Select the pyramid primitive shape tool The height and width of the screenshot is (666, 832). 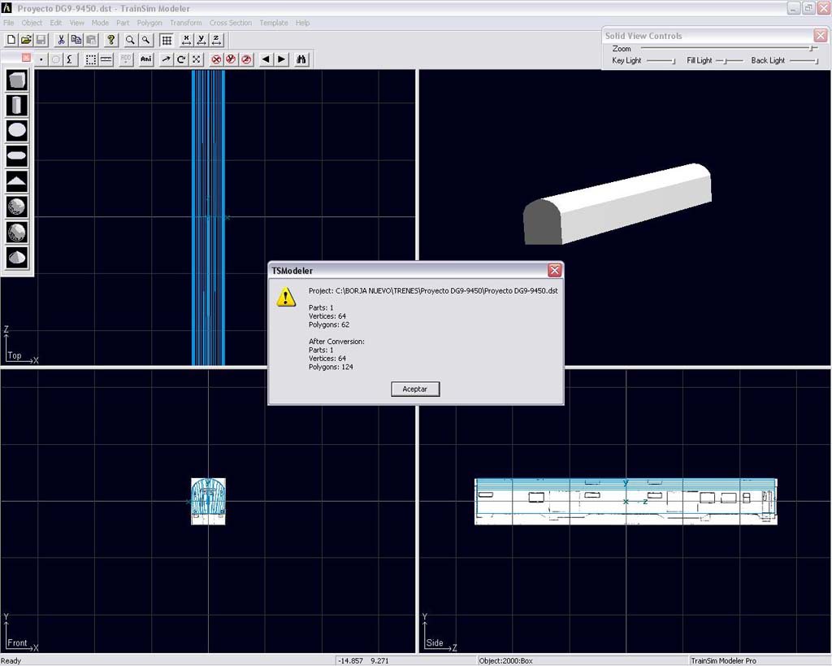[x=17, y=181]
